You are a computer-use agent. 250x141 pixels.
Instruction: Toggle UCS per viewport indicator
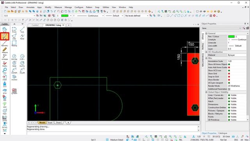coord(229,83)
